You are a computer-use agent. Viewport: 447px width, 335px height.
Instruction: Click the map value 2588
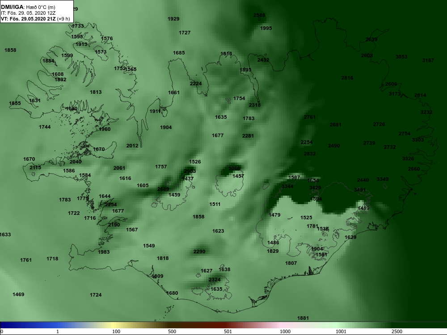(259, 15)
